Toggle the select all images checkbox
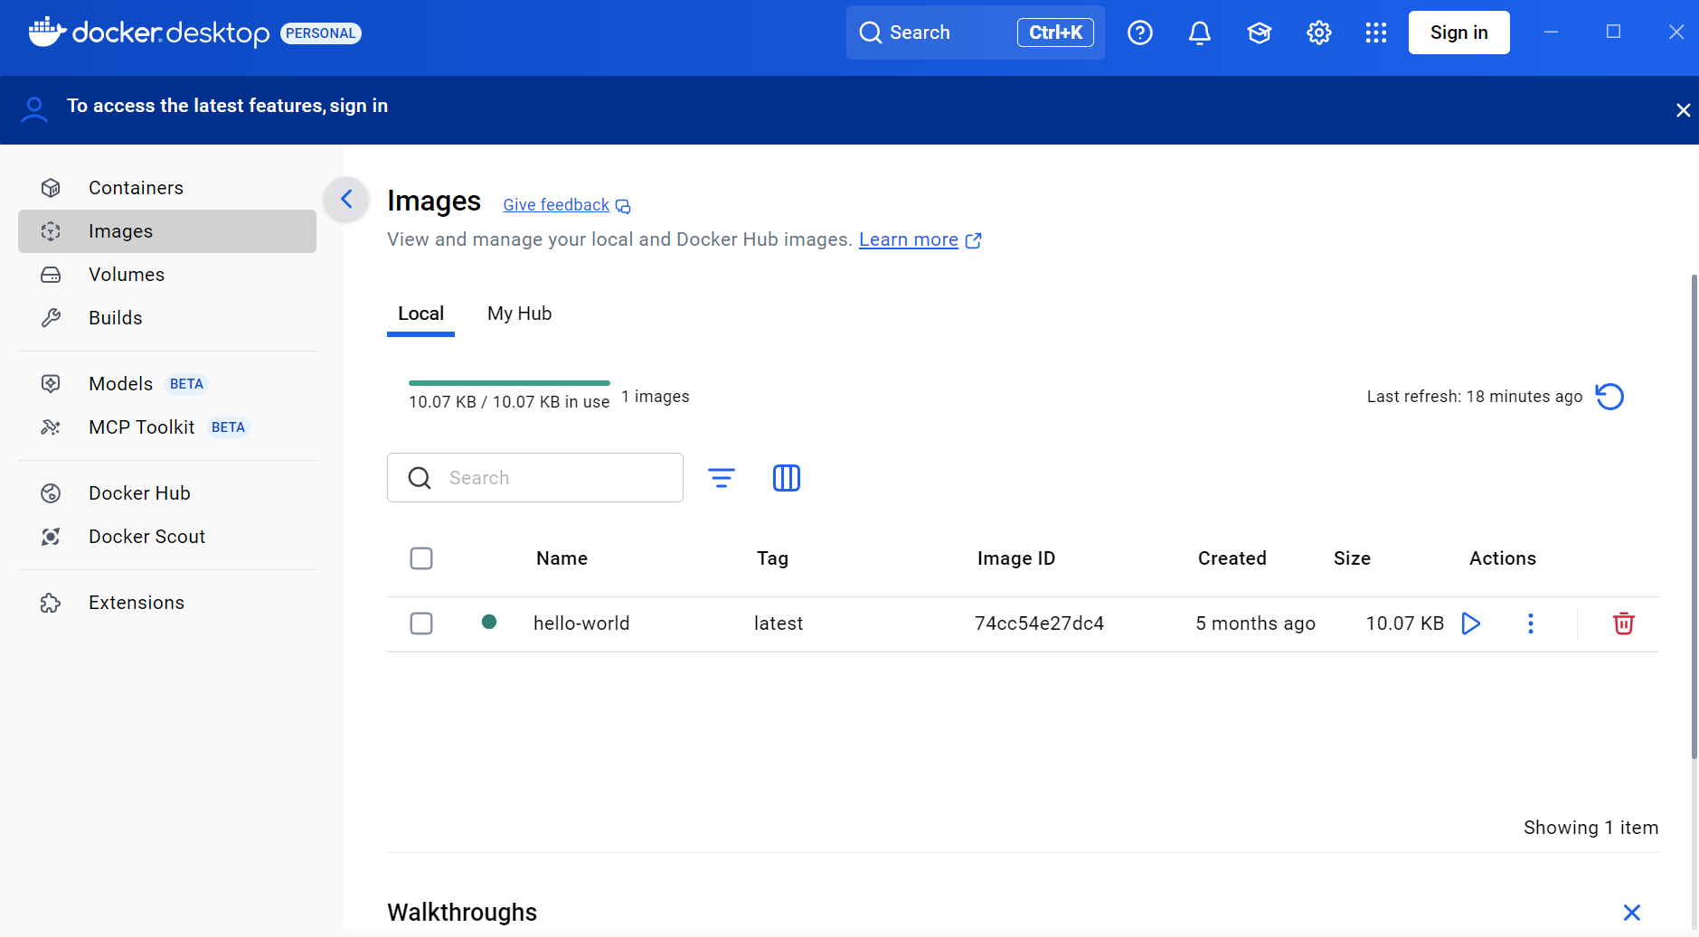Screen dimensions: 1699x937 (421, 558)
